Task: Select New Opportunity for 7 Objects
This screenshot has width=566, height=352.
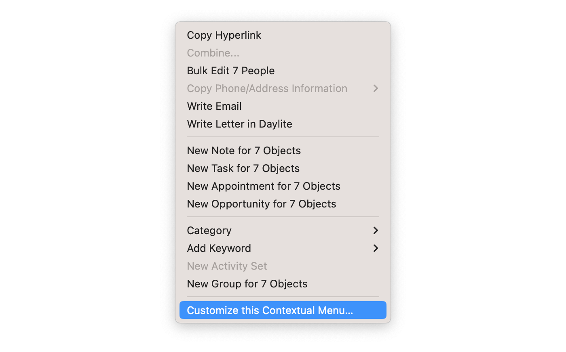Action: point(261,204)
